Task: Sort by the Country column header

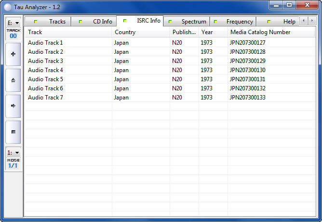Action: [140, 32]
